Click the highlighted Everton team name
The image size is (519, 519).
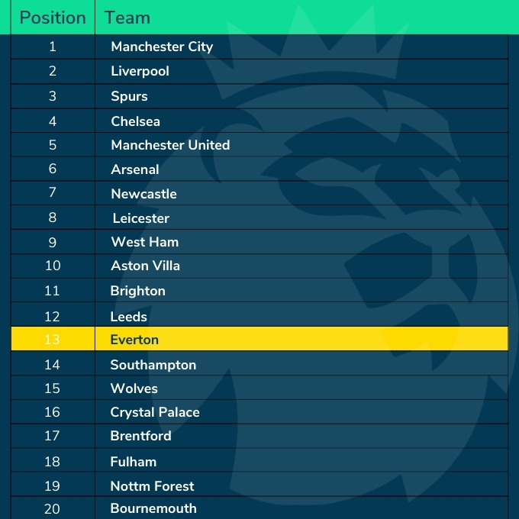[134, 340]
